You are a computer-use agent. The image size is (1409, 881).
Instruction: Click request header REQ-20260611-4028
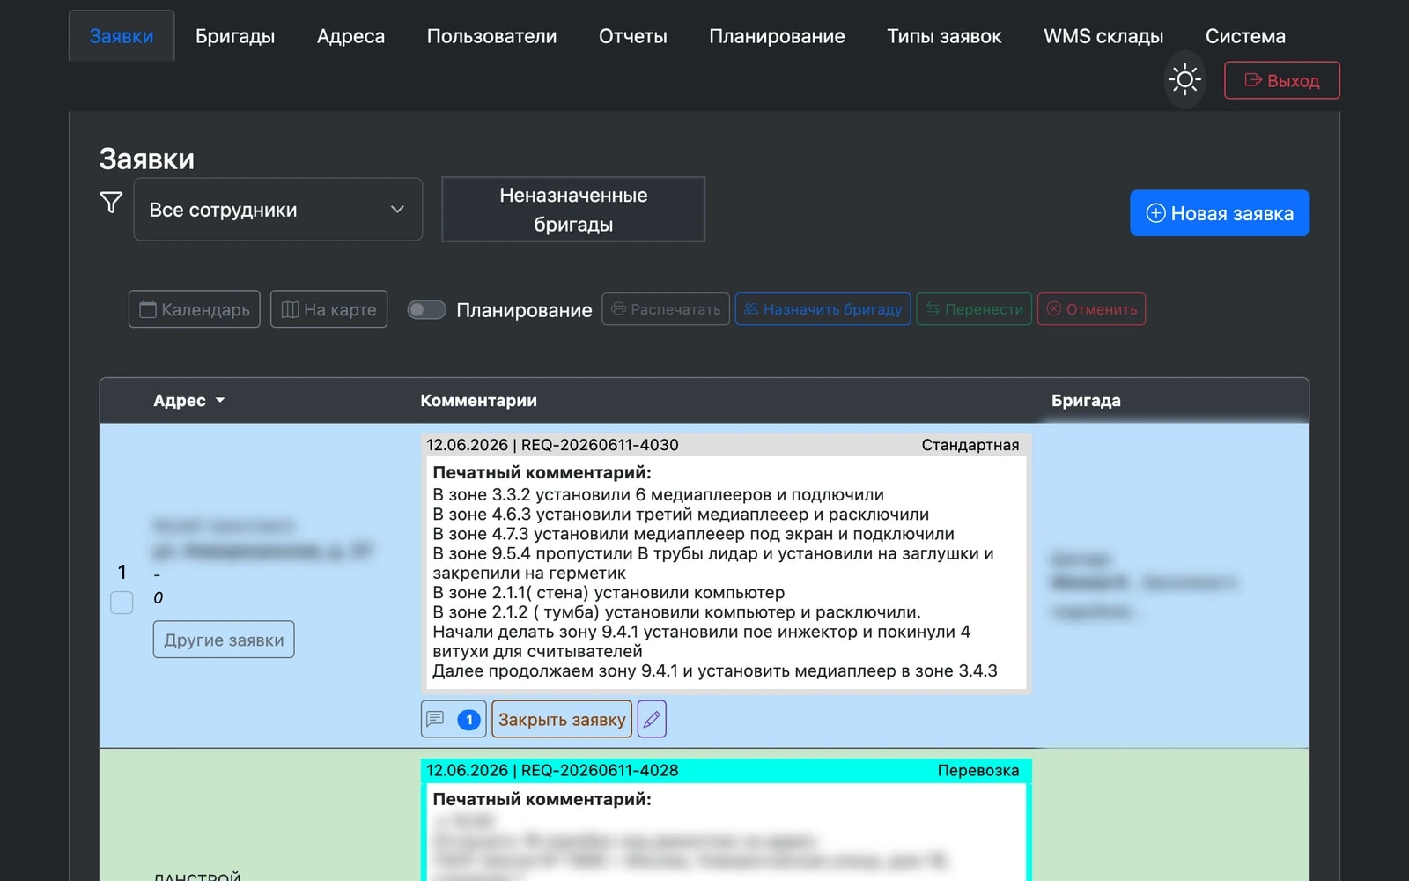600,770
